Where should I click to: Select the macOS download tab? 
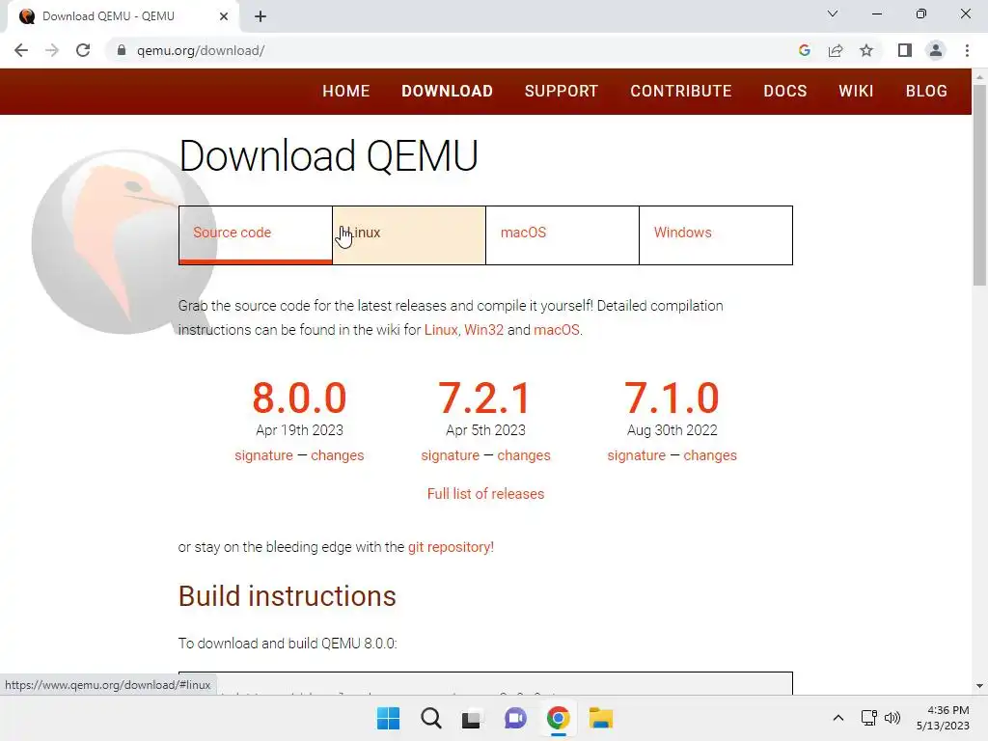point(563,235)
